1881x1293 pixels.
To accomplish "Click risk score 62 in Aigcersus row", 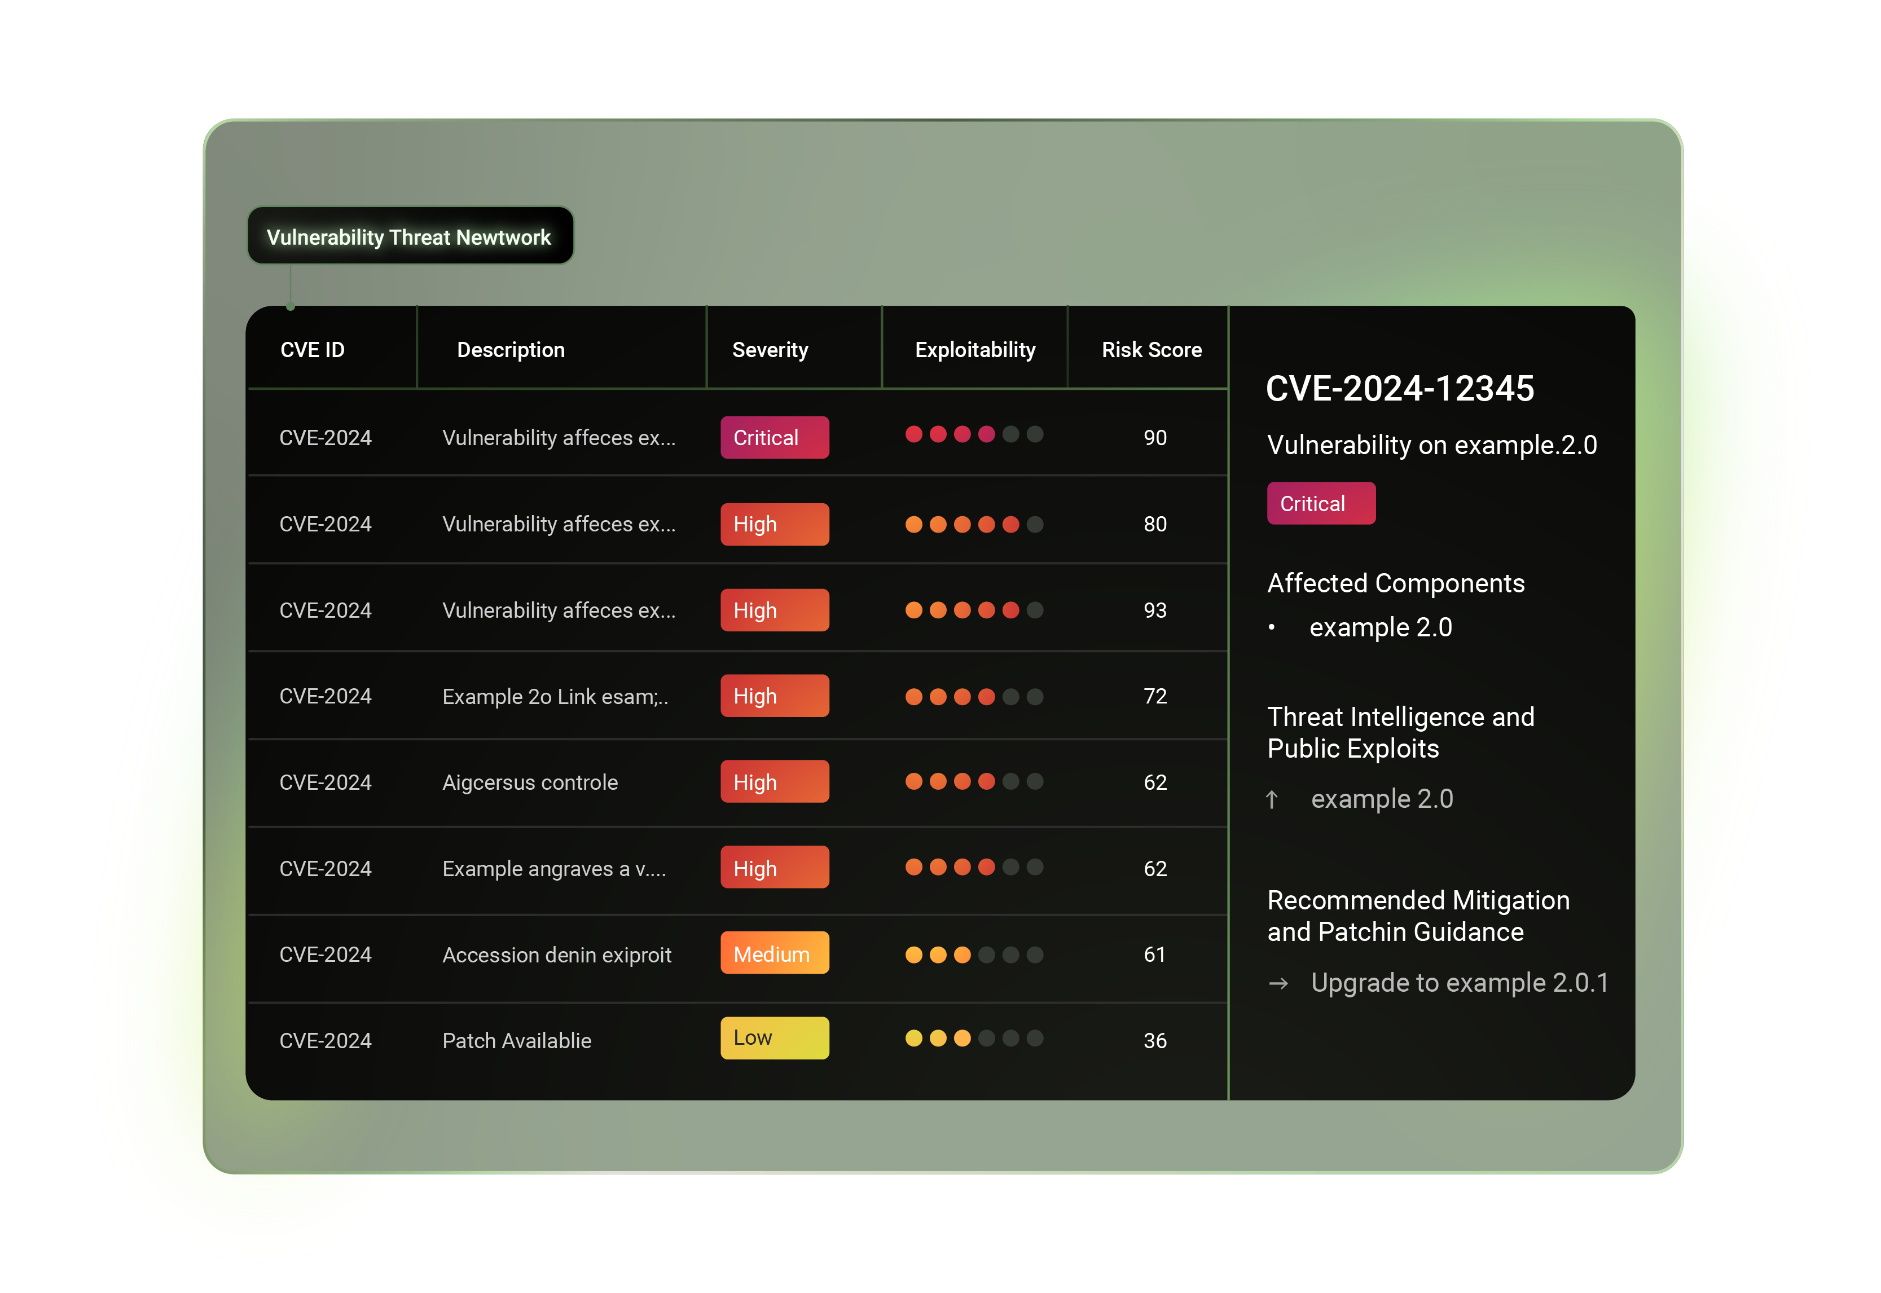I will point(1155,782).
